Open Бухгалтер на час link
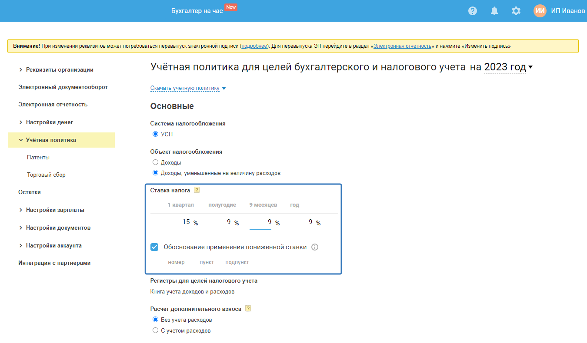Viewport: 587px width, 343px height. [197, 11]
